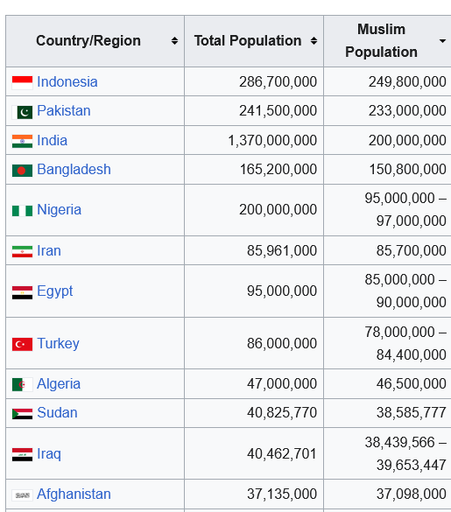Click the Bangladesh flag icon
The image size is (451, 512).
(22, 171)
